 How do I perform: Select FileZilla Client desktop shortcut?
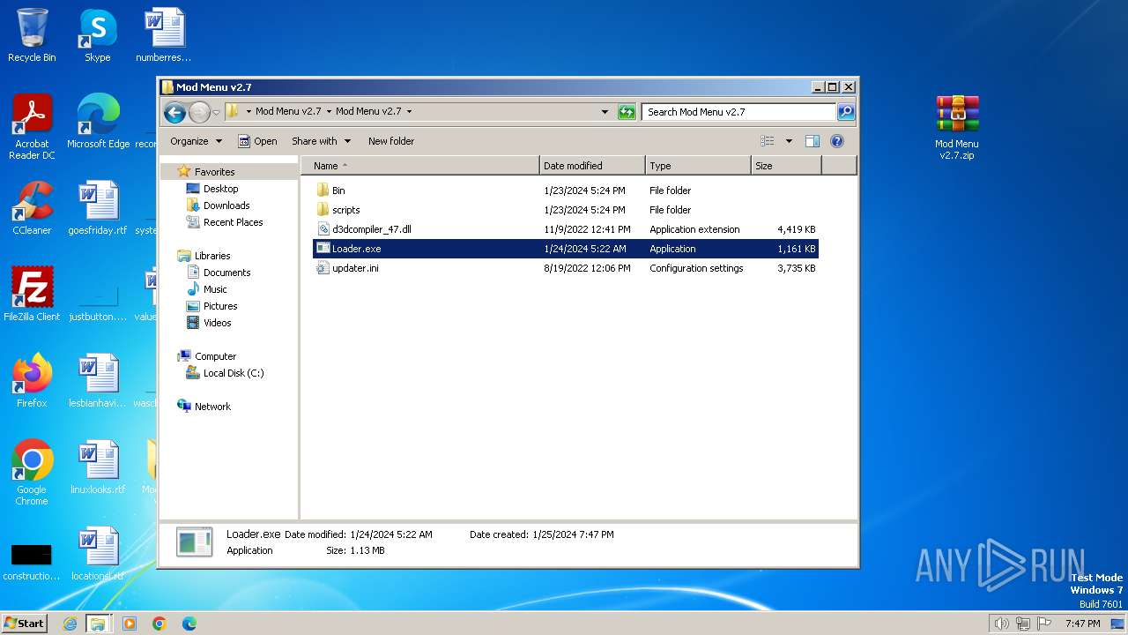coord(32,294)
